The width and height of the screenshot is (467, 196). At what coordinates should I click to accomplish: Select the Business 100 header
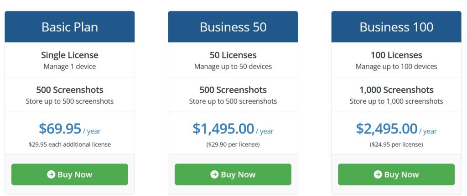tap(396, 27)
